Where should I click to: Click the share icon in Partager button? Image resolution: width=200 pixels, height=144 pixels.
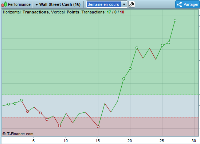[x=179, y=4]
